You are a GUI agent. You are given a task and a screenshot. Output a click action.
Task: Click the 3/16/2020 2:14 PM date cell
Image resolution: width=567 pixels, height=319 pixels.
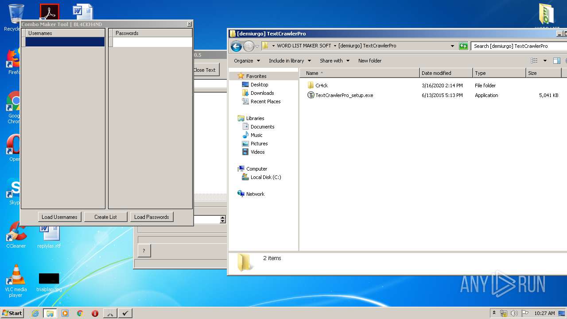442,86
